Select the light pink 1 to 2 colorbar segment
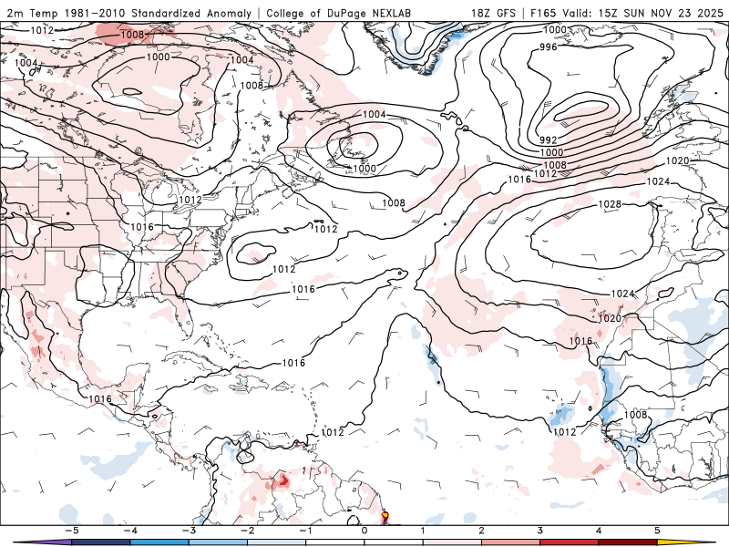The height and width of the screenshot is (547, 729). coord(452,542)
